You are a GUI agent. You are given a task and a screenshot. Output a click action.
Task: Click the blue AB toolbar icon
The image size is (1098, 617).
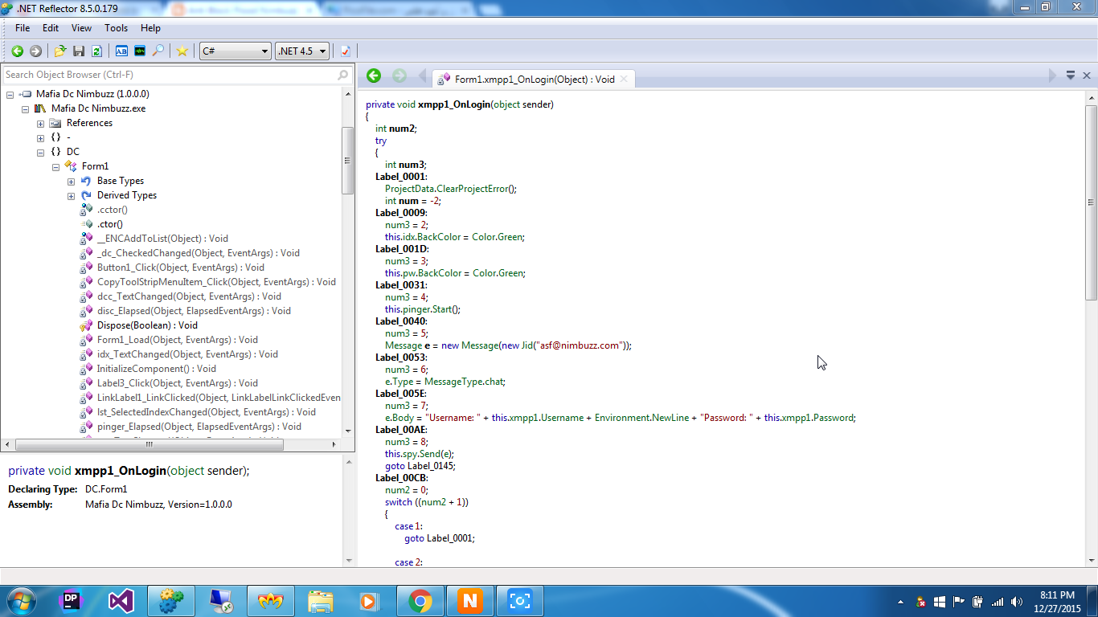[121, 51]
